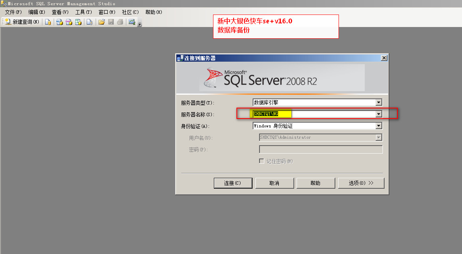The image size is (462, 254).
Task: Click the Analysis Services XMLA query icon
Action: pos(79,22)
